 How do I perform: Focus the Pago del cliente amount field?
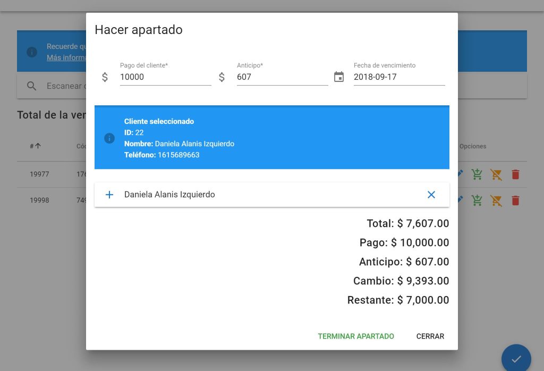[x=165, y=77]
